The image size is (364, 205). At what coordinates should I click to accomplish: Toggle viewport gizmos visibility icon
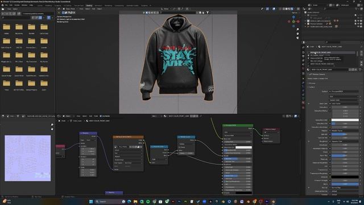tap(267, 9)
